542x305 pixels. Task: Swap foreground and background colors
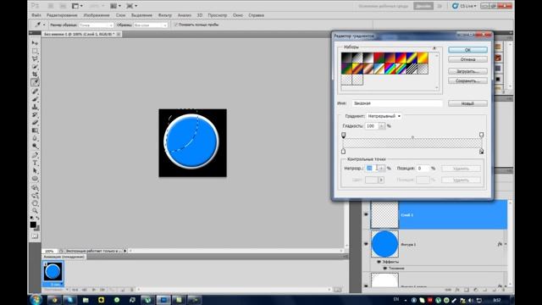(x=37, y=219)
